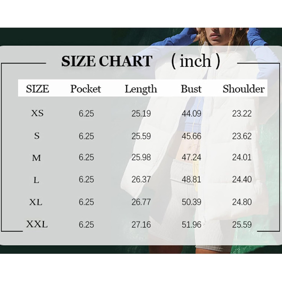Image resolution: width=282 pixels, height=282 pixels.
Task: Select the Shoulder column header
Action: [243, 89]
